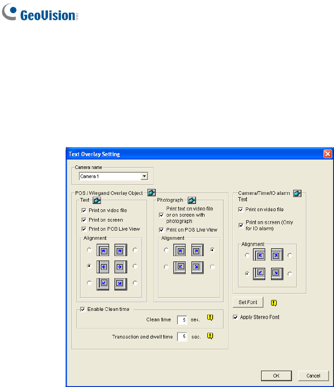Screen dimensions: 334x387
Task: Click top-right alignment icon in Photograph group
Action: [197, 250]
